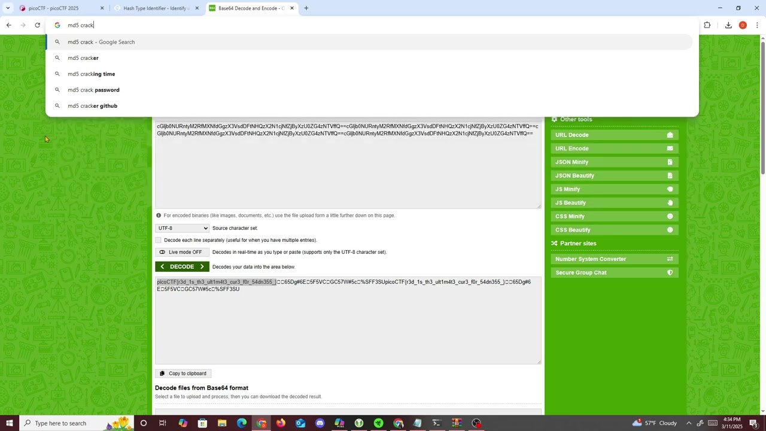This screenshot has width=766, height=431.
Task: Open the Number System Converter partner link
Action: point(615,259)
